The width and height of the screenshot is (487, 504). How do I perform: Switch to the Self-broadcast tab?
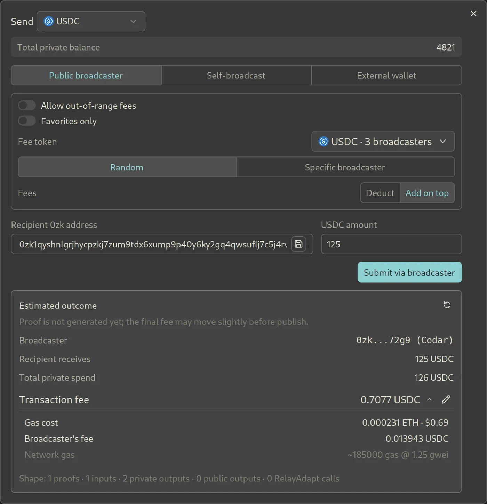pyautogui.click(x=236, y=75)
